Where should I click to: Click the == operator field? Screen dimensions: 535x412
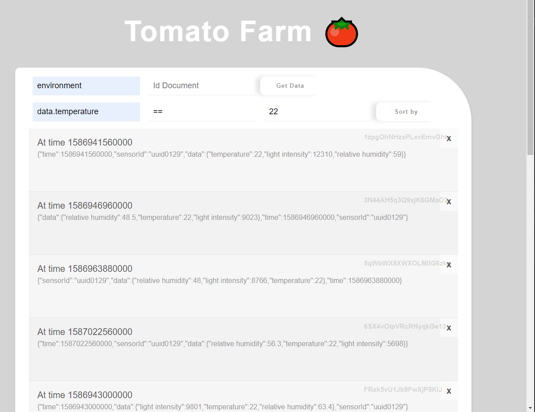[x=202, y=112]
